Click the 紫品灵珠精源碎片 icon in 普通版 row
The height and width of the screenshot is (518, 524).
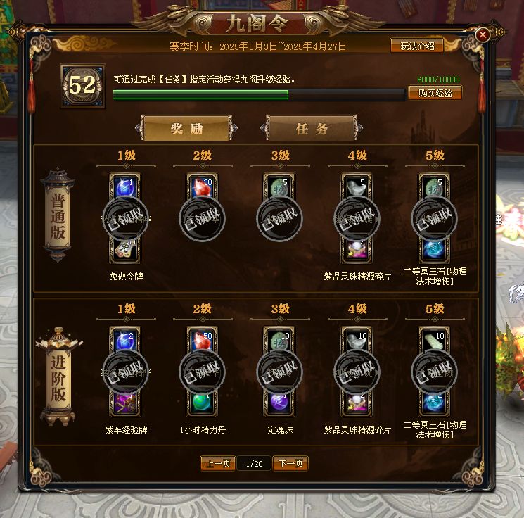[x=357, y=249]
